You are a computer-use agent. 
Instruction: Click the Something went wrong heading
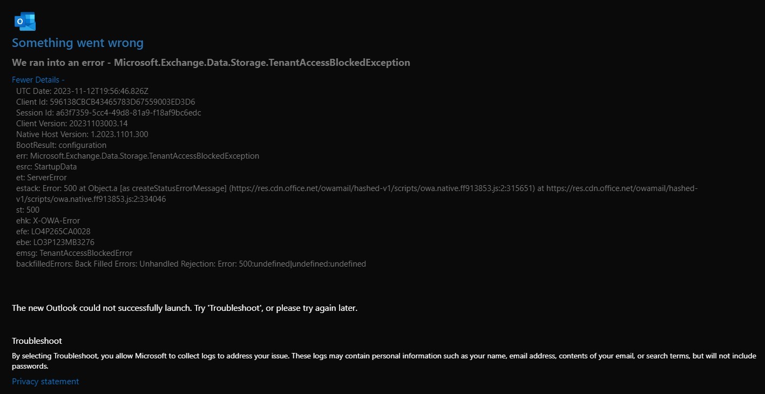tap(78, 43)
